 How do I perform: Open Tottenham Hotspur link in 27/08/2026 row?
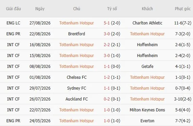(x=76, y=23)
